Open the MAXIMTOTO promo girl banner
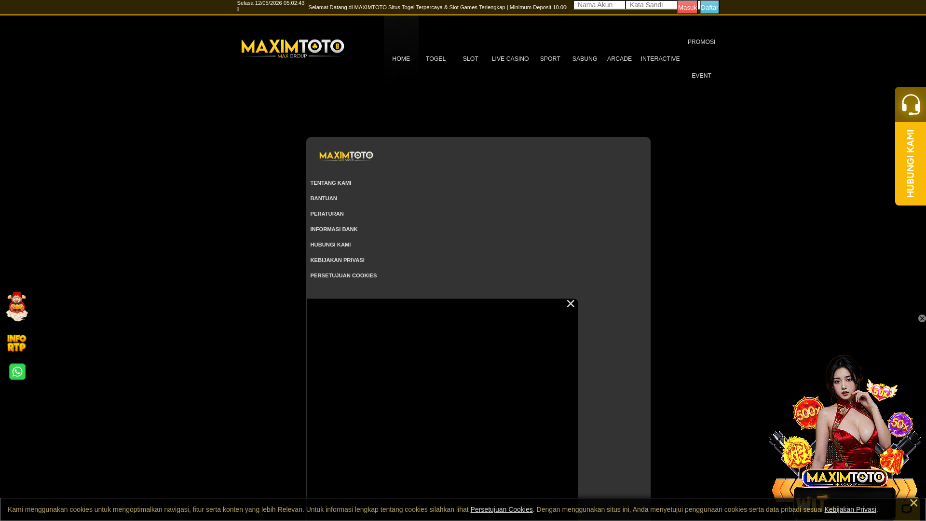 pos(844,429)
